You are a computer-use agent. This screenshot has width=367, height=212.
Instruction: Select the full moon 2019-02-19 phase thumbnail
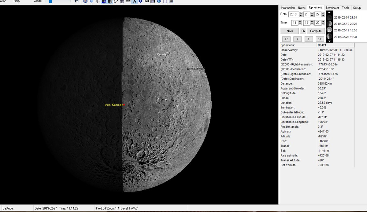329,30
